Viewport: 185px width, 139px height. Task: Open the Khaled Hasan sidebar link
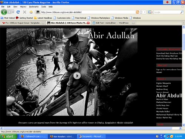click(162, 108)
